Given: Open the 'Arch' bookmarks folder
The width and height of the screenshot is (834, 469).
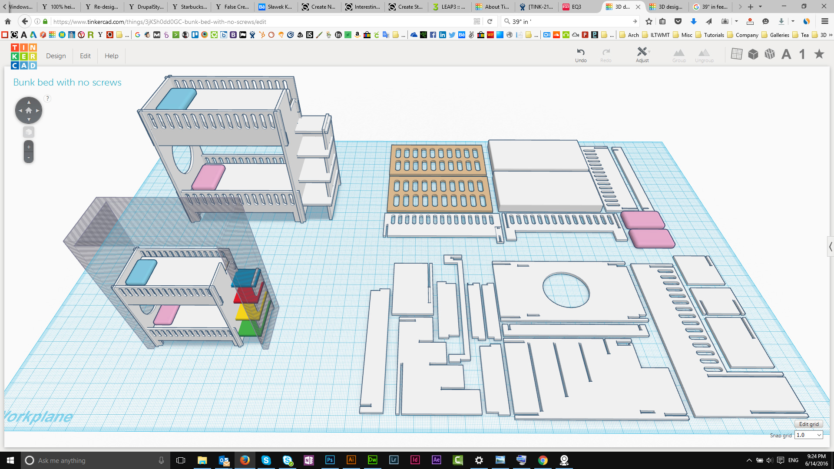Looking at the screenshot, I should pos(629,35).
